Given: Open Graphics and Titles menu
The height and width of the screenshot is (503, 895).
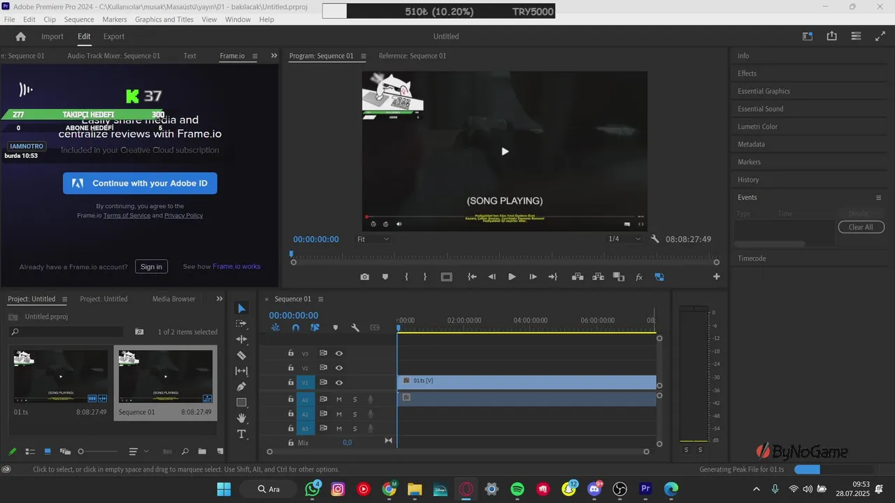Looking at the screenshot, I should (x=164, y=20).
